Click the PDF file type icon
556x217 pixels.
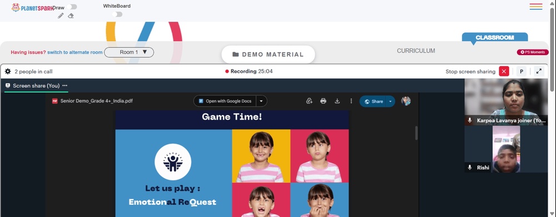pos(55,101)
